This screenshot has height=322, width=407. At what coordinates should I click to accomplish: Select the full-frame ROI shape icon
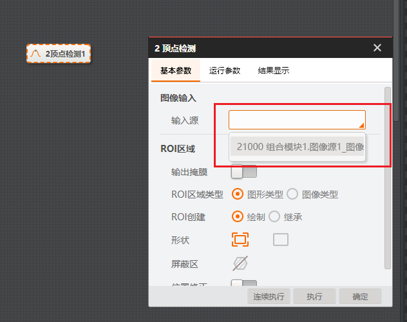click(240, 240)
